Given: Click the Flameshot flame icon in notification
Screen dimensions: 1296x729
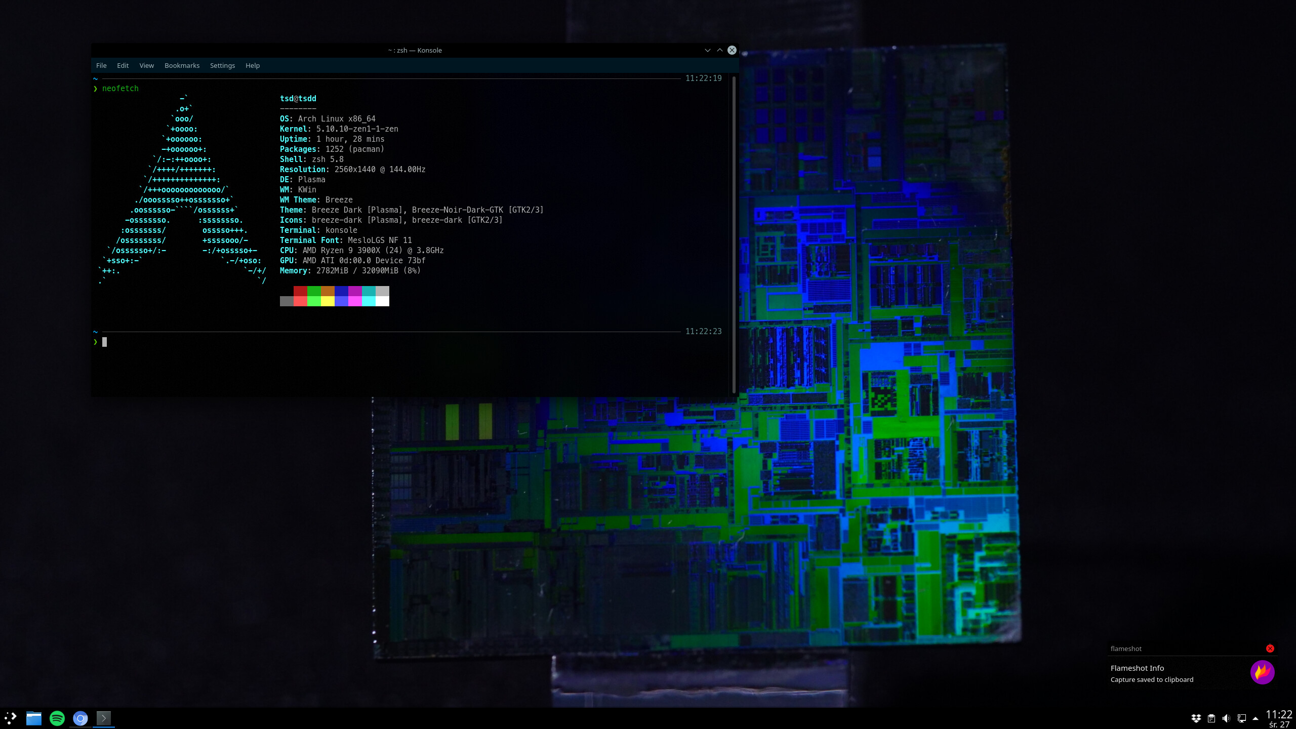Looking at the screenshot, I should (1262, 672).
